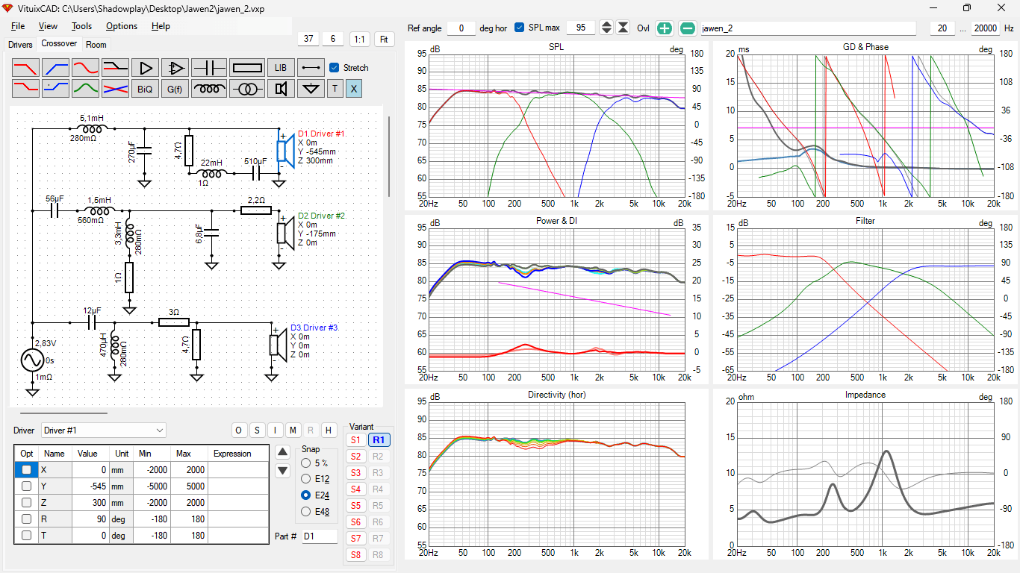Move parameter row down with arrow

[282, 471]
